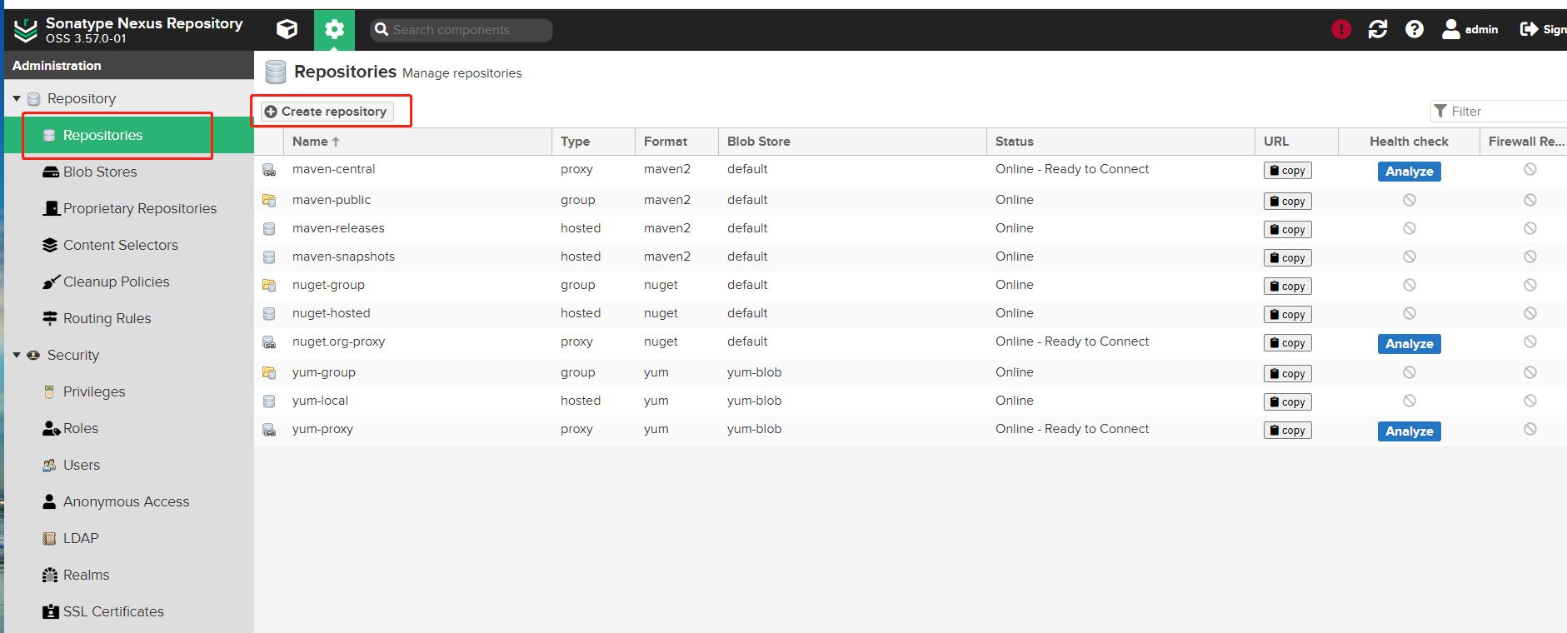The width and height of the screenshot is (1567, 633).
Task: Open the nuget-group repository row
Action: [x=911, y=285]
